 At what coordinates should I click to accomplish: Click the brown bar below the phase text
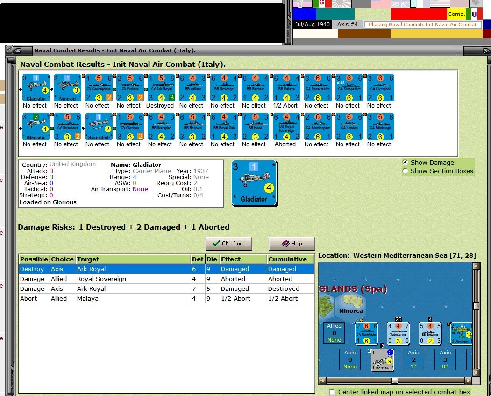pyautogui.click(x=364, y=34)
